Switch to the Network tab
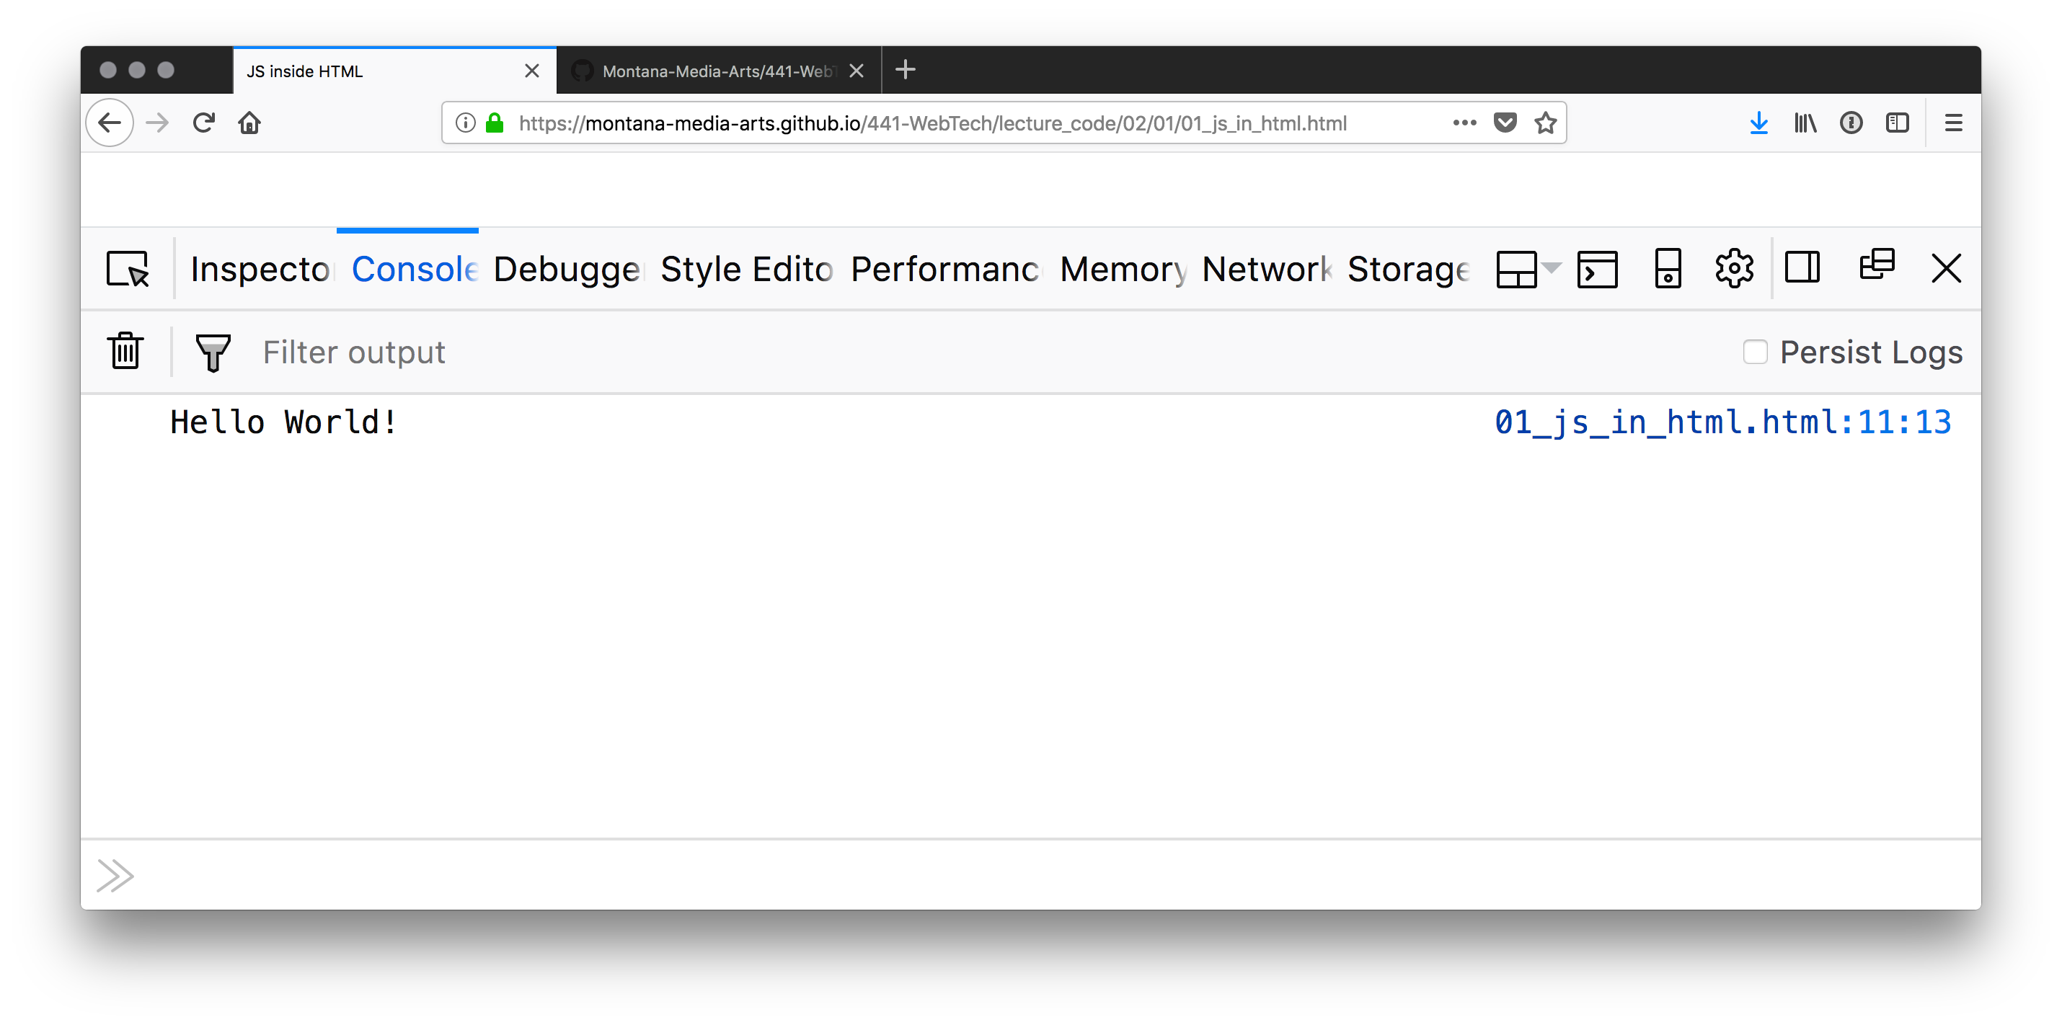Screen dimensions: 2062x1025 [x=1266, y=269]
